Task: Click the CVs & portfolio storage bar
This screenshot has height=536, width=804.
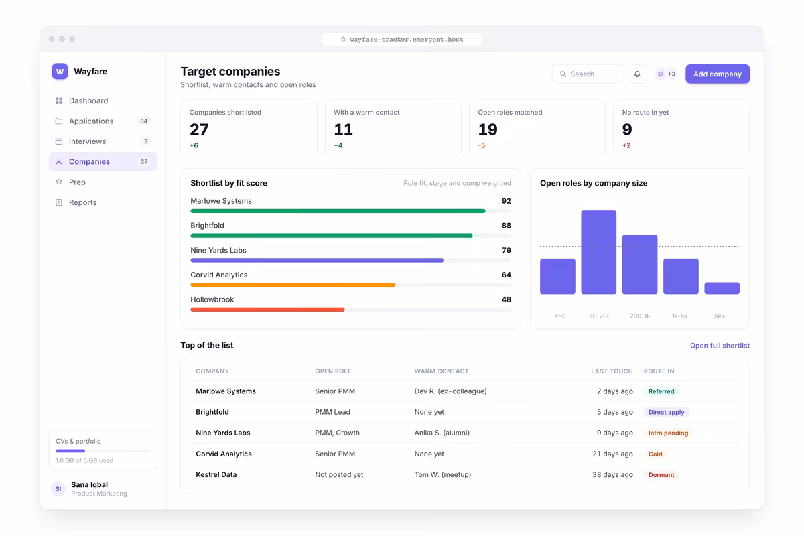Action: coord(103,451)
